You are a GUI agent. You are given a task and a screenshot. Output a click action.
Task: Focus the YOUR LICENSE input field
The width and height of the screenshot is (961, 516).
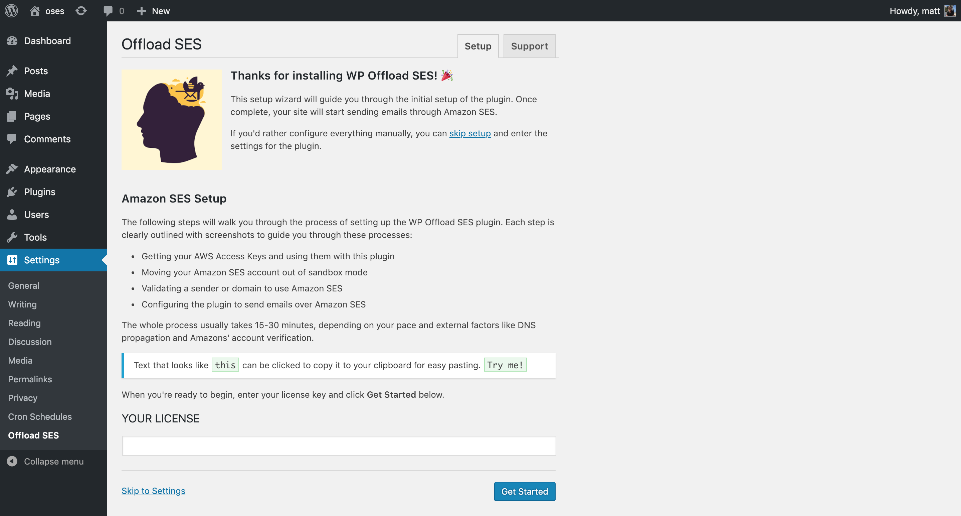pos(339,446)
